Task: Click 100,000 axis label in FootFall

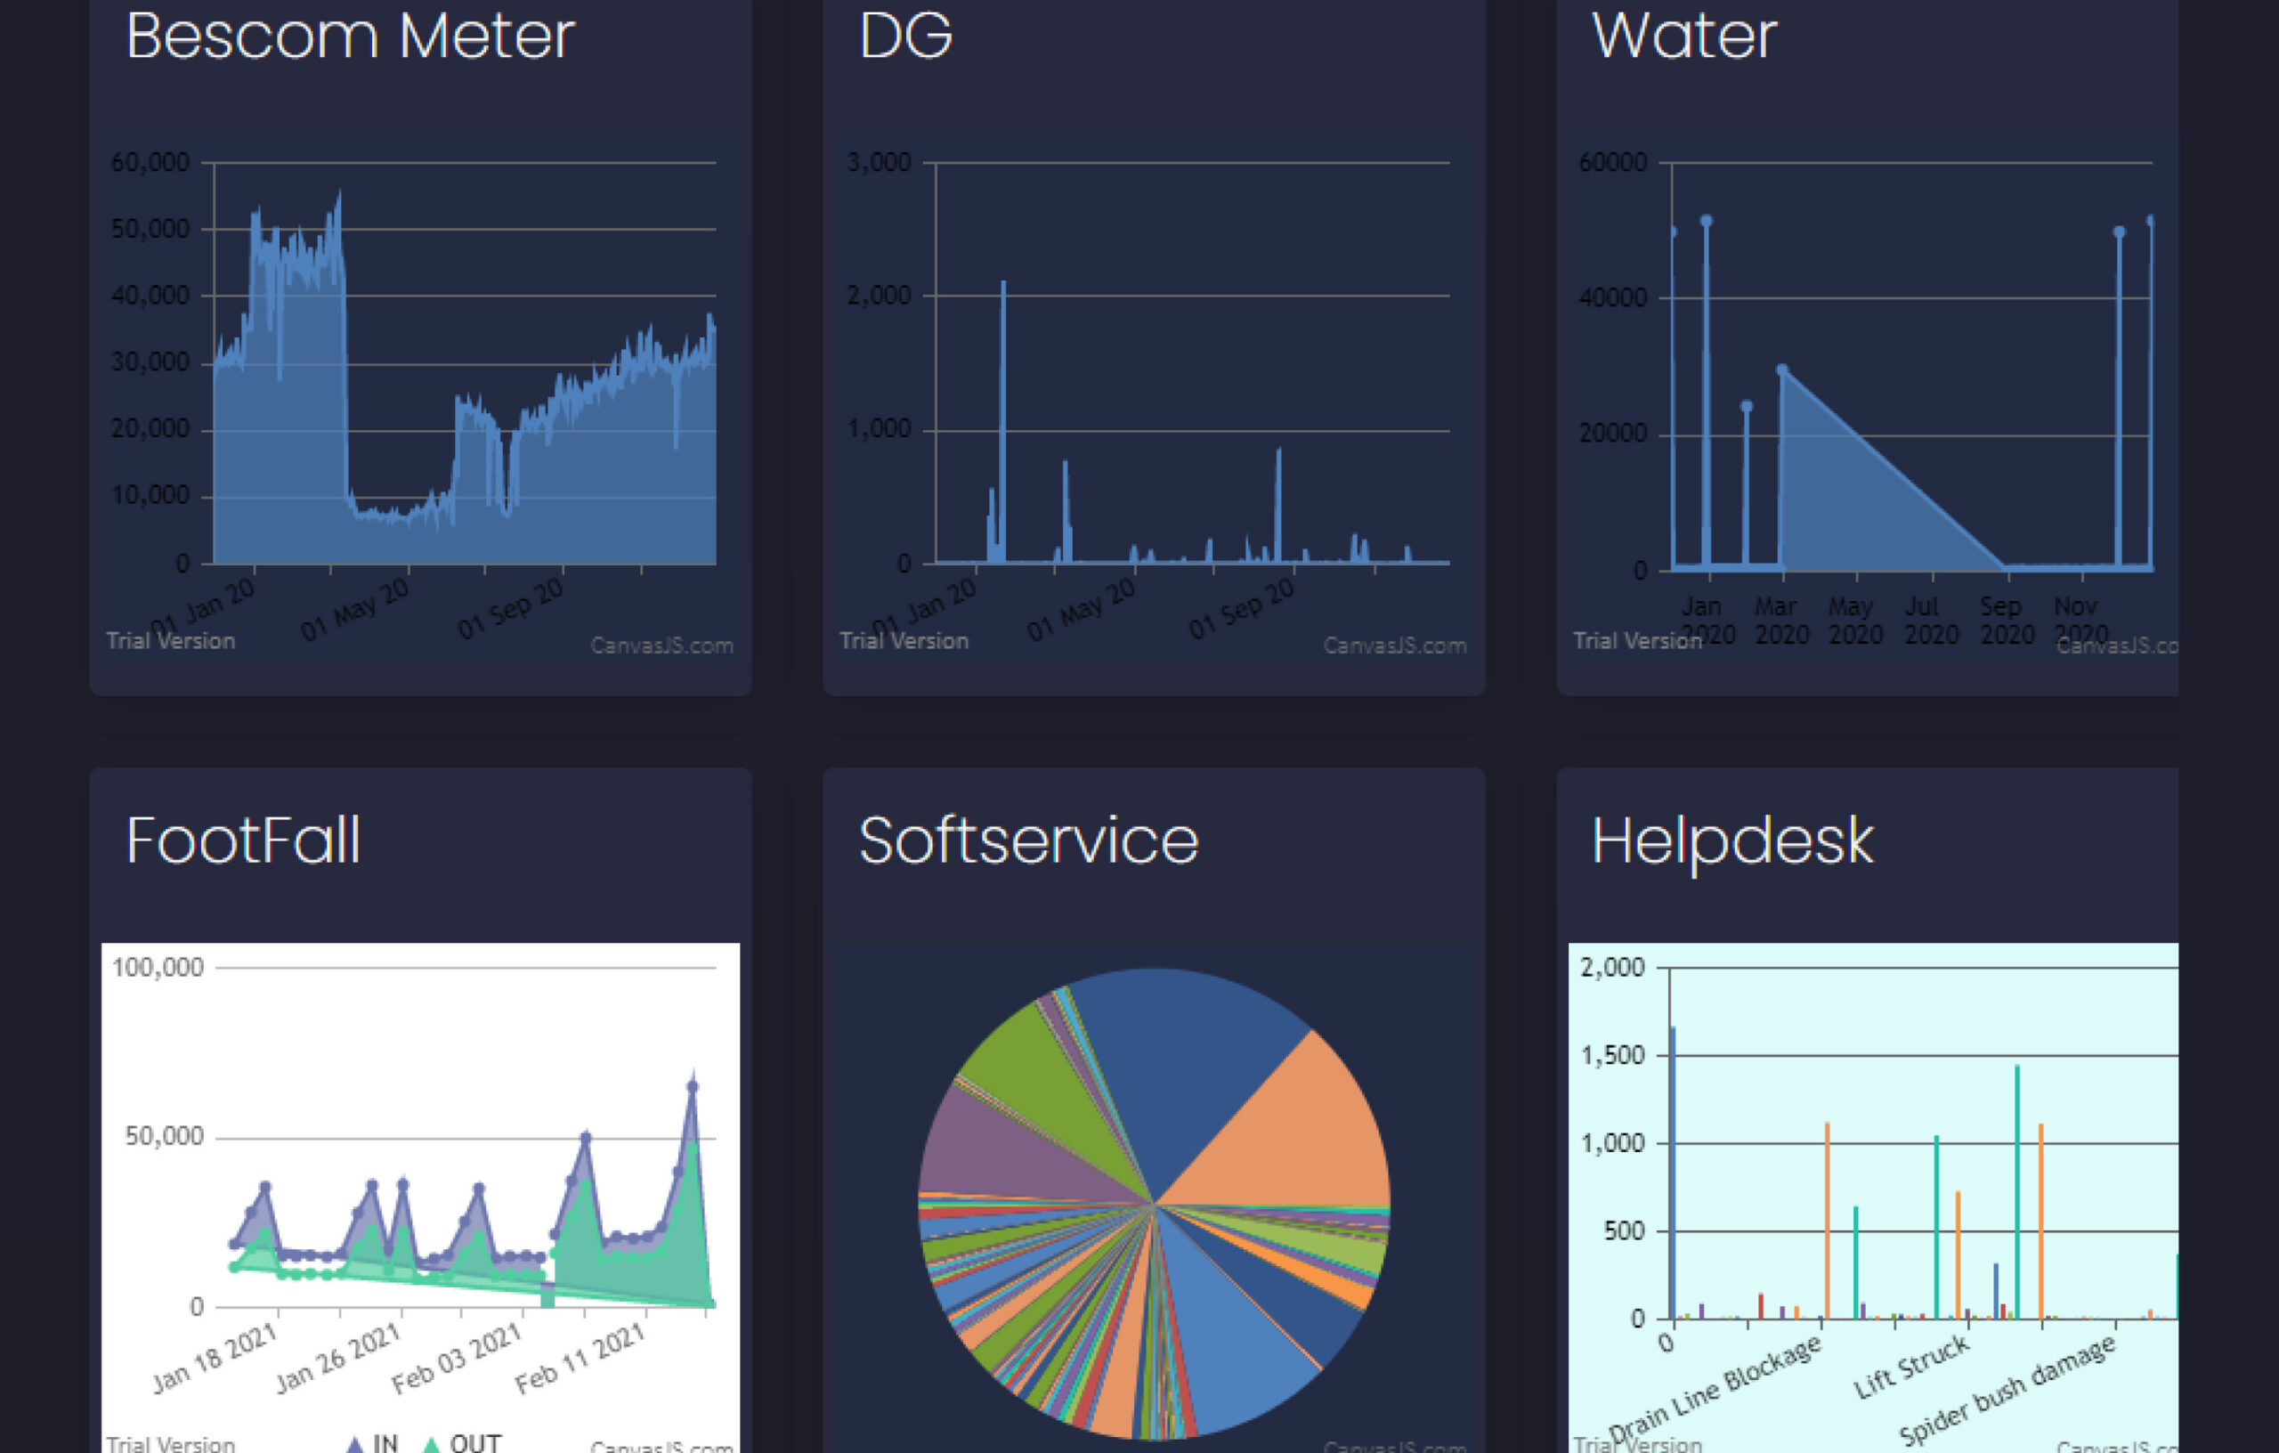Action: coord(157,968)
